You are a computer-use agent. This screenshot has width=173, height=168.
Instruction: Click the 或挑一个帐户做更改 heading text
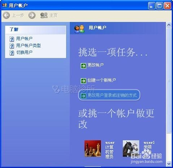[116, 119]
